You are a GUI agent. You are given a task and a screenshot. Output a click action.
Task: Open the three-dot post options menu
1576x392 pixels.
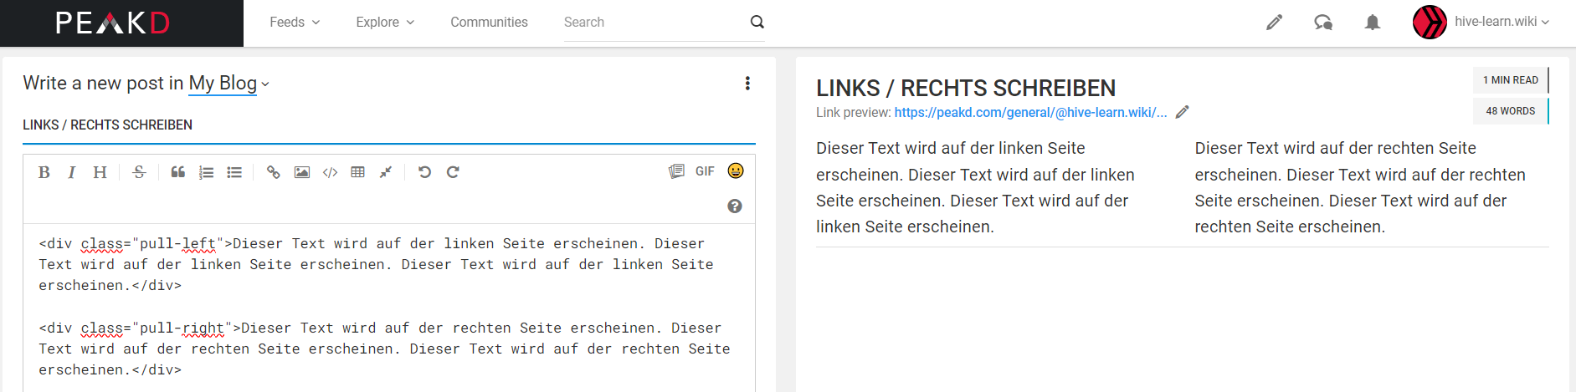747,84
